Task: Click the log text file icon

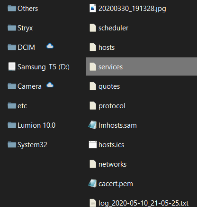Action: click(x=93, y=203)
